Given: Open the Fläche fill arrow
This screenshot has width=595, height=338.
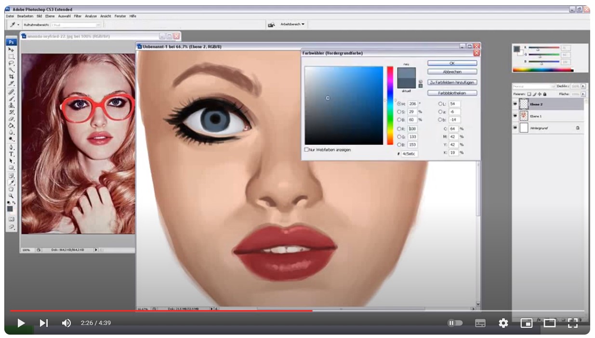Looking at the screenshot, I should tap(583, 94).
